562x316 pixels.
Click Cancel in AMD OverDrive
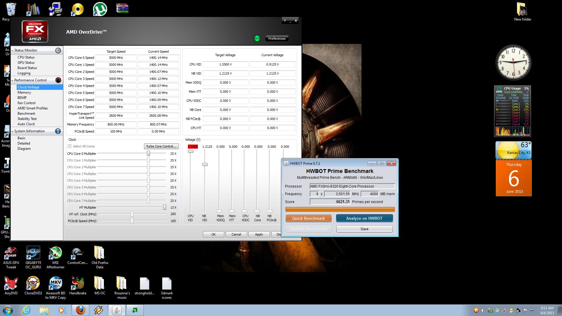pos(236,234)
